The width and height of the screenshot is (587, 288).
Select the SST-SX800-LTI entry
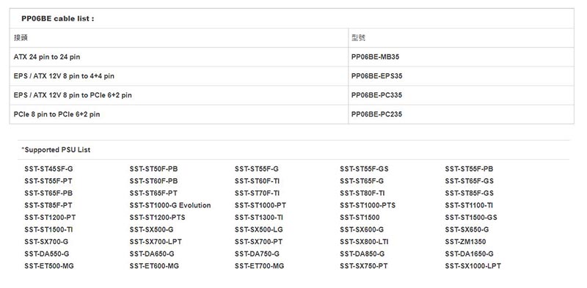(x=364, y=242)
